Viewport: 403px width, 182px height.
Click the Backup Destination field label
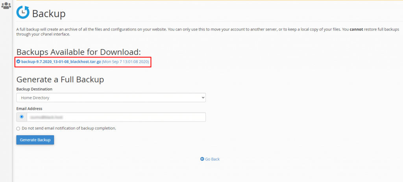[34, 89]
